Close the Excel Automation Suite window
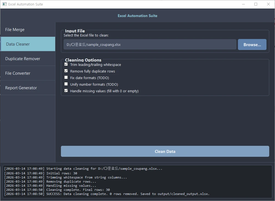275x201 pixels. click(x=268, y=4)
